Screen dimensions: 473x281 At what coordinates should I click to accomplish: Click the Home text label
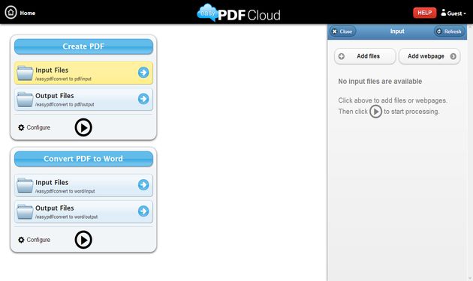click(28, 13)
